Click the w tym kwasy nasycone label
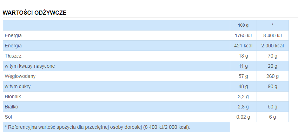The image size is (298, 140). pos(30,66)
